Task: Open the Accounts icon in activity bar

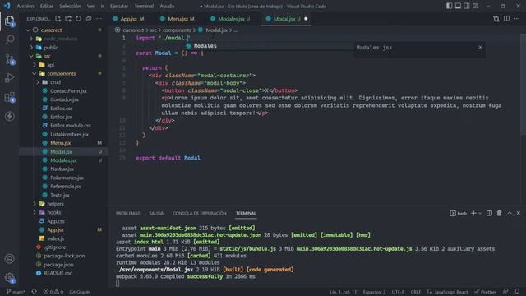Action: (9, 259)
